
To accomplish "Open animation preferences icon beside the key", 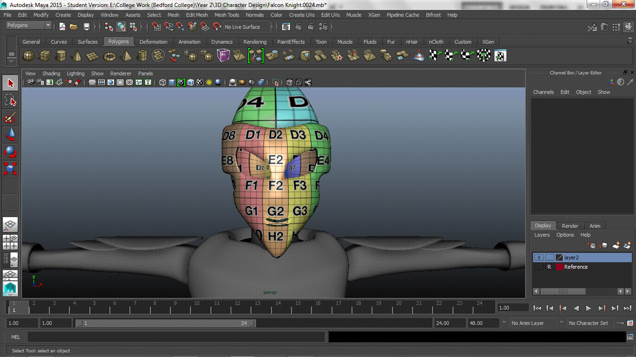I will [629, 323].
